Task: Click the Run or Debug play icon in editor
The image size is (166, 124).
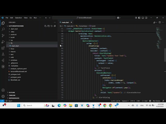Action: [x=155, y=22]
